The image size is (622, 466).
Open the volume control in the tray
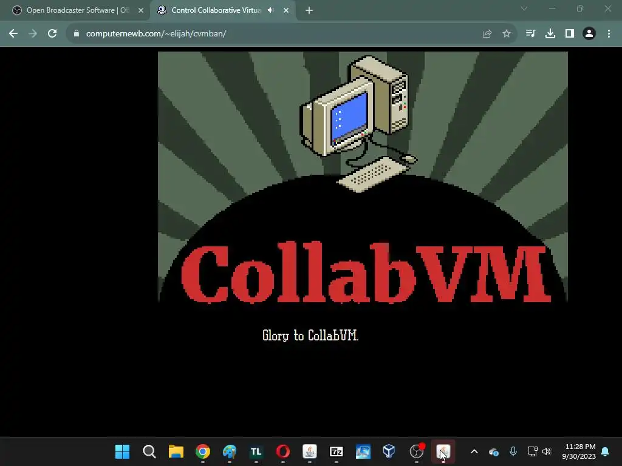click(547, 451)
